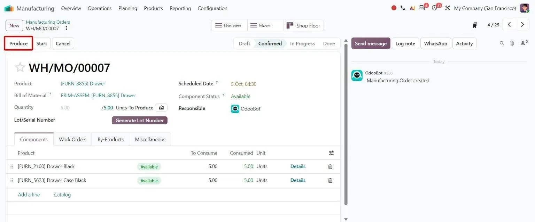Click the bookmark icon near pager

475,25
